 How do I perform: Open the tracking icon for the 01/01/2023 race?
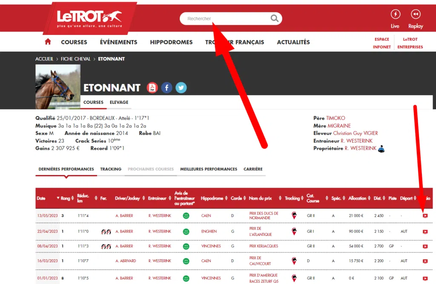click(294, 278)
